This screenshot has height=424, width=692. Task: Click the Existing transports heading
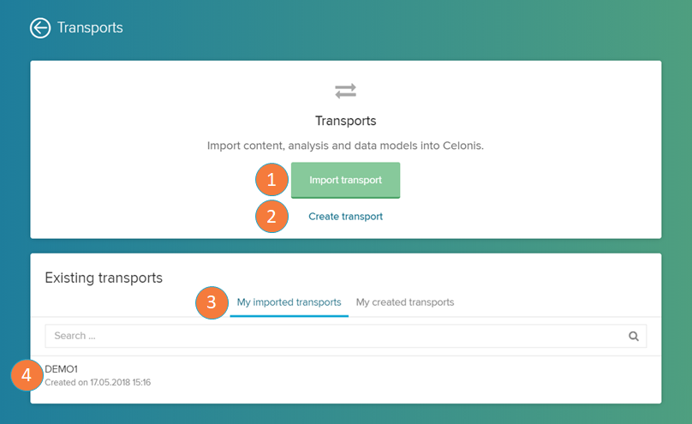pos(104,278)
